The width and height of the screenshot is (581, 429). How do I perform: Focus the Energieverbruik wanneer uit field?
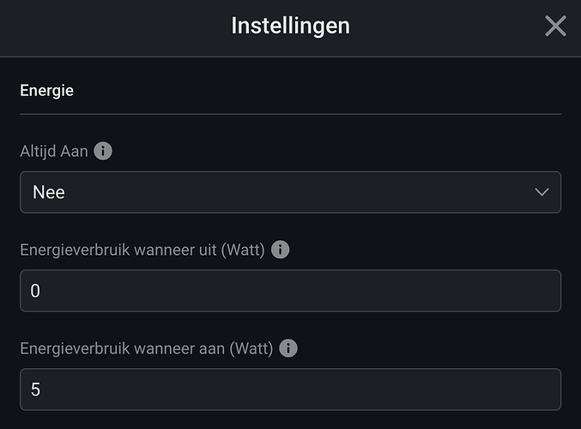(x=290, y=291)
